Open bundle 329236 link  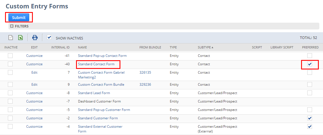click(145, 85)
